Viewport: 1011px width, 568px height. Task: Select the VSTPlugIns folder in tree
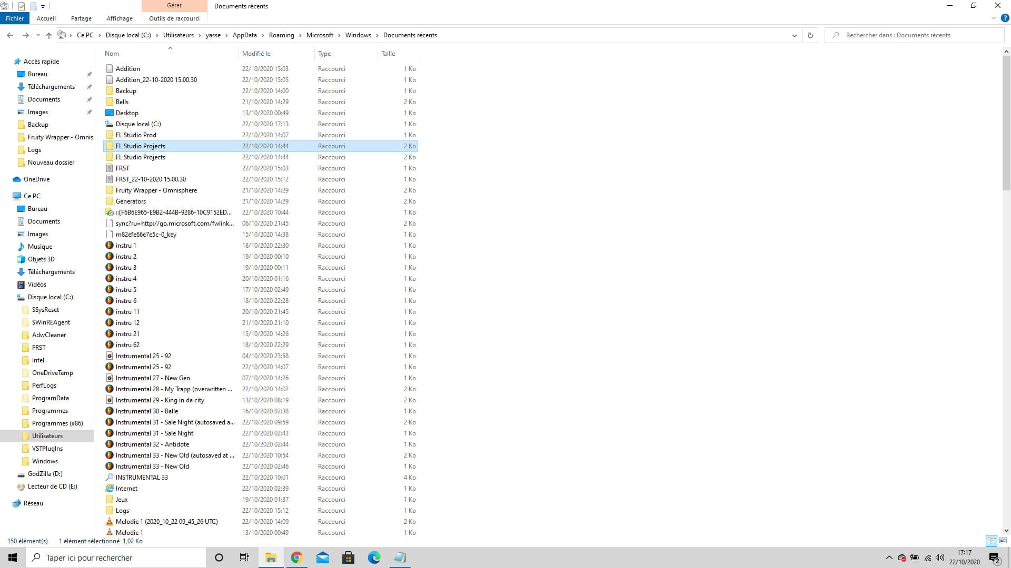click(47, 449)
